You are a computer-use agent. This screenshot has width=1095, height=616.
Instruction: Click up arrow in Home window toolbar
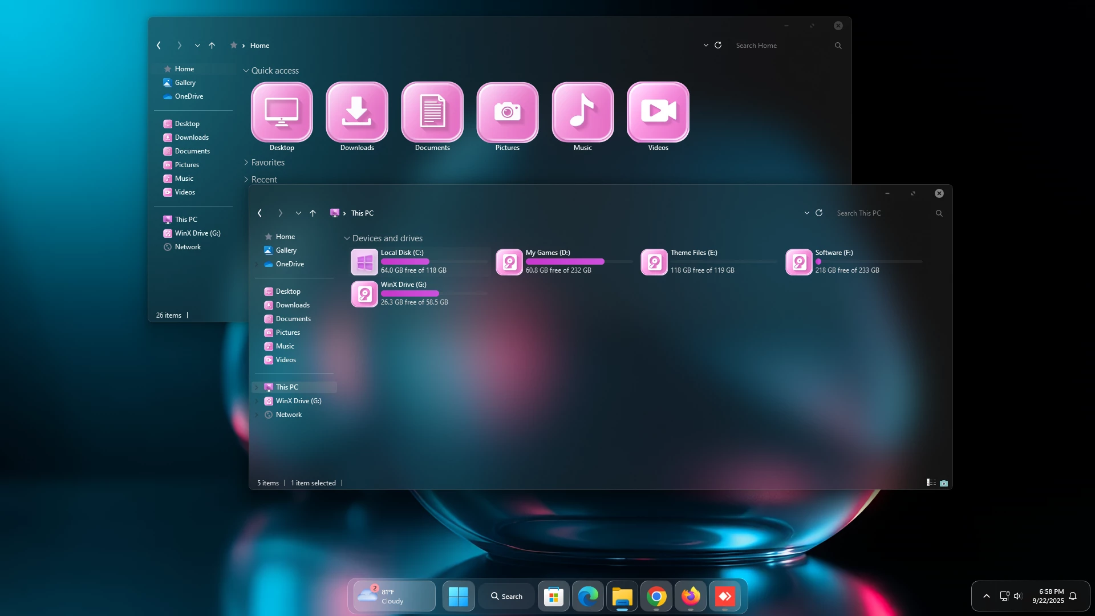212,46
